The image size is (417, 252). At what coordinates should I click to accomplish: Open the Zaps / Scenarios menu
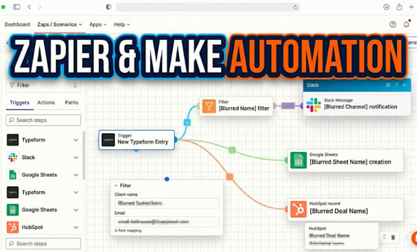point(59,25)
